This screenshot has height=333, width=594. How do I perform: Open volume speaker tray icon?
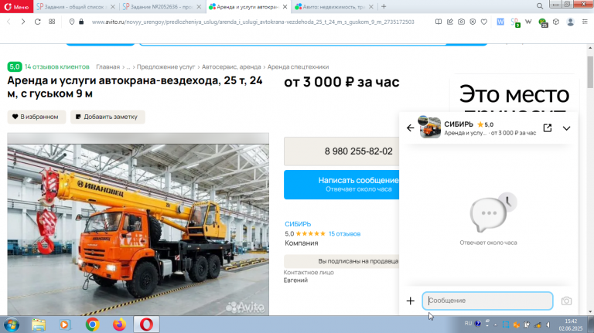point(548,325)
